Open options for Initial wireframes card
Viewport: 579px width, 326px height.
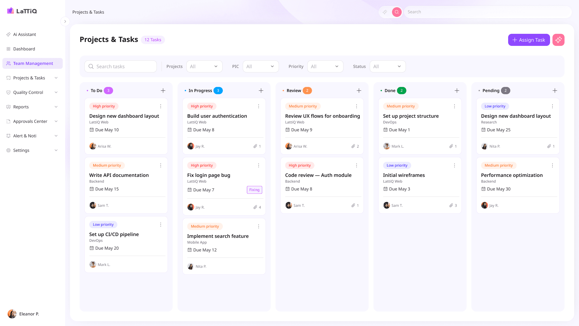pyautogui.click(x=454, y=165)
